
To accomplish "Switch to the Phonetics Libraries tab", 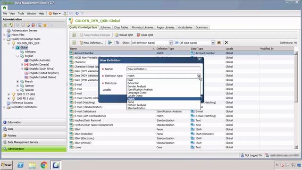I will pyautogui.click(x=143, y=27).
